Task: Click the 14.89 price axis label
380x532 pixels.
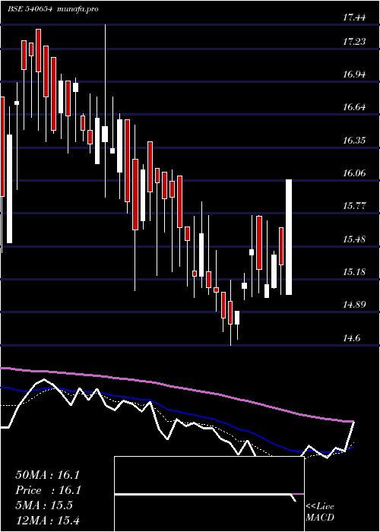Action: (x=354, y=304)
